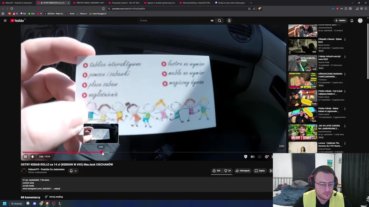This screenshot has height=207, width=369.
Task: Click the shield icon in player controls
Action: coord(246,157)
